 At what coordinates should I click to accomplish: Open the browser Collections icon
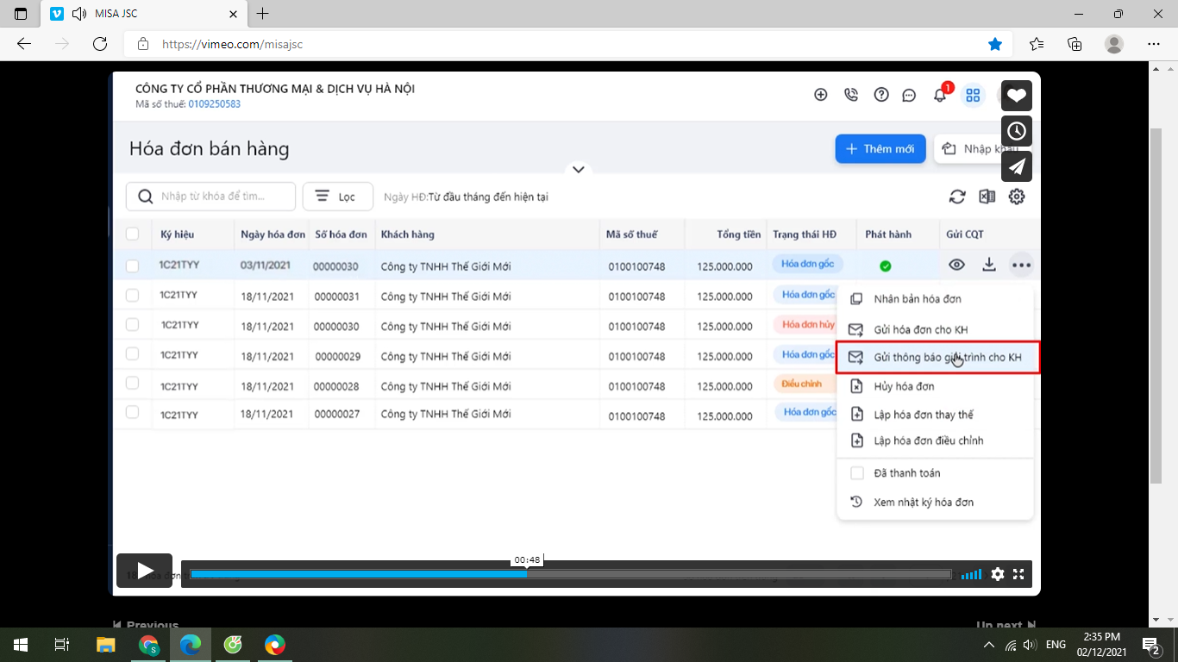click(1075, 44)
